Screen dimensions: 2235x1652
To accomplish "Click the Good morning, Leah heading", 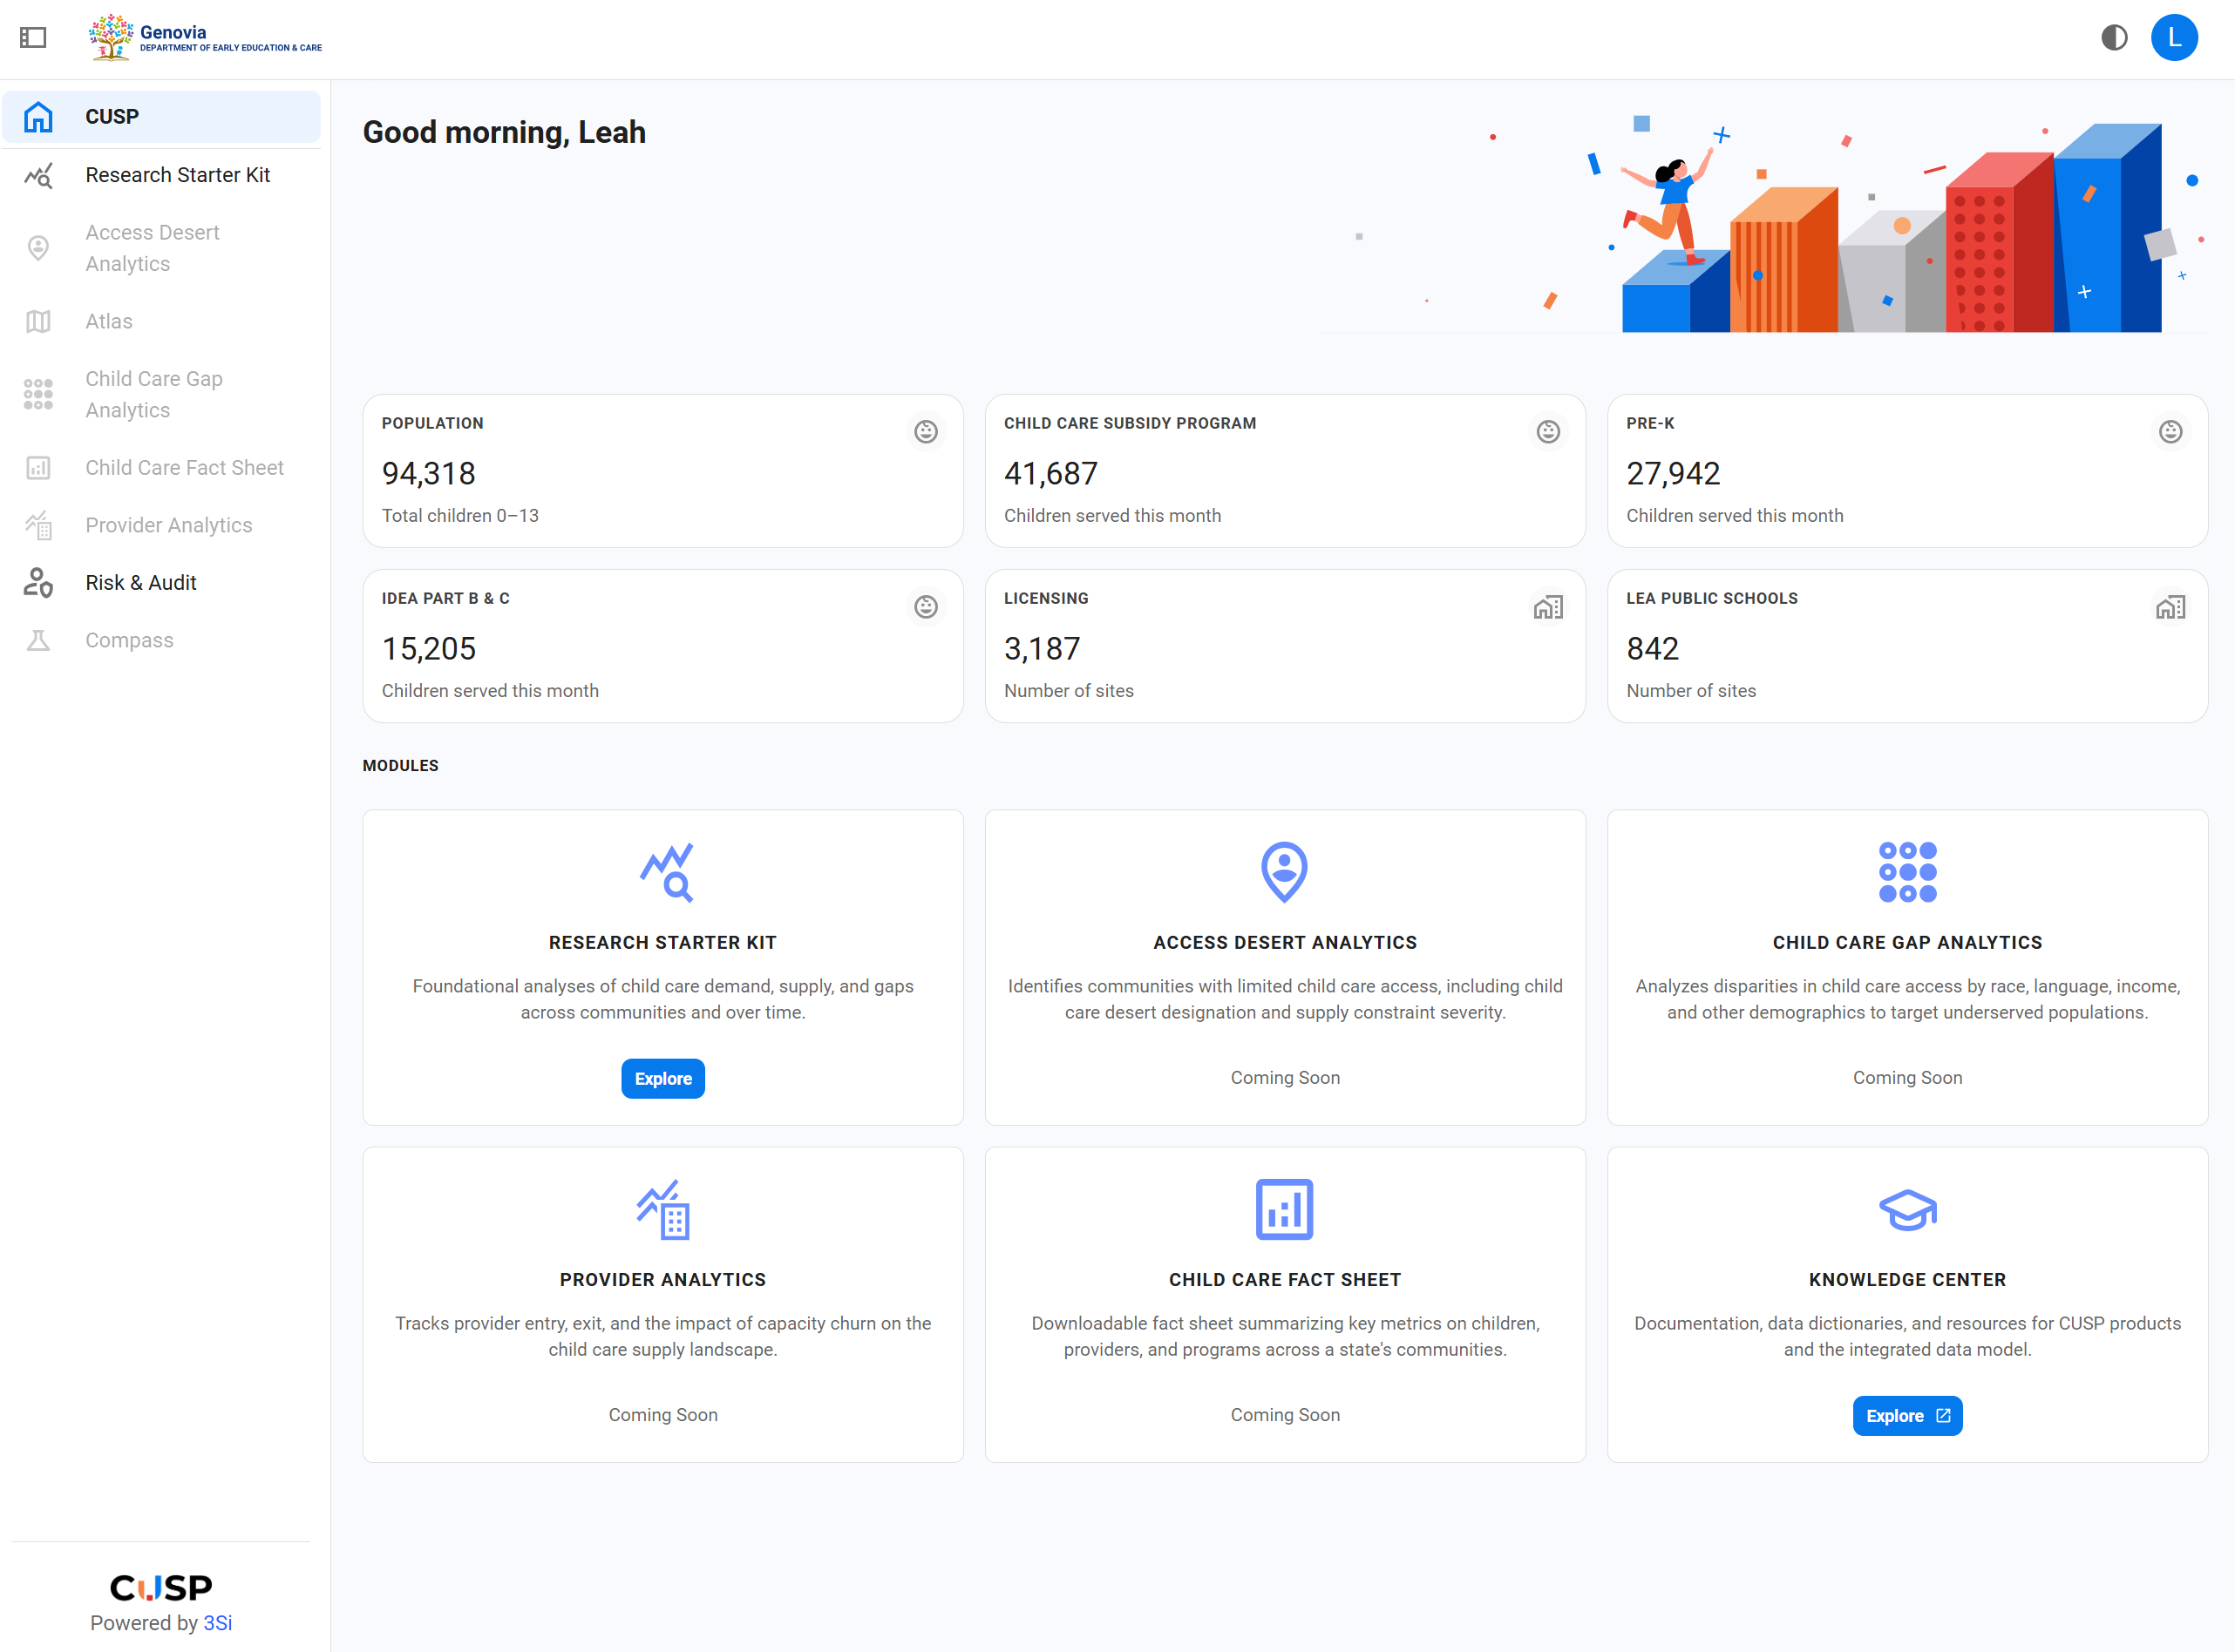I will coord(504,133).
